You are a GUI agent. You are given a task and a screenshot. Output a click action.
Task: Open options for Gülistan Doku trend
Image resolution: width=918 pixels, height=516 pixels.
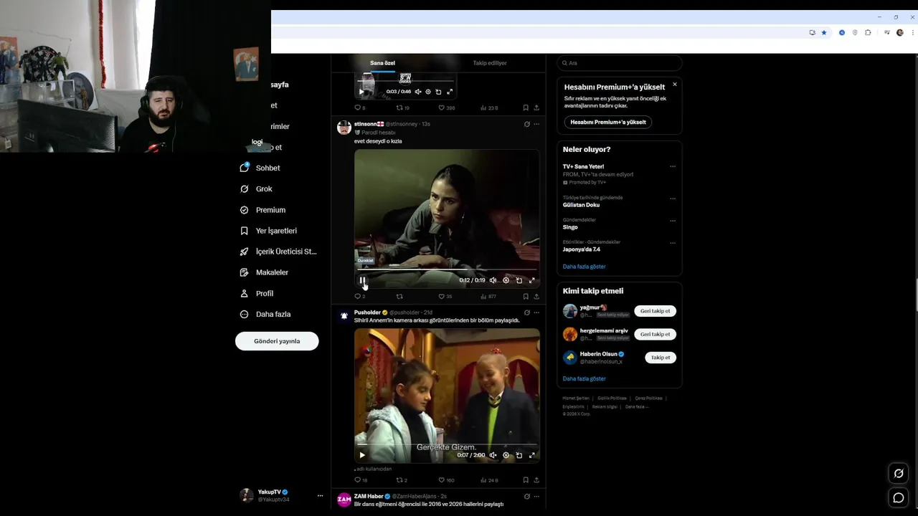673,199
